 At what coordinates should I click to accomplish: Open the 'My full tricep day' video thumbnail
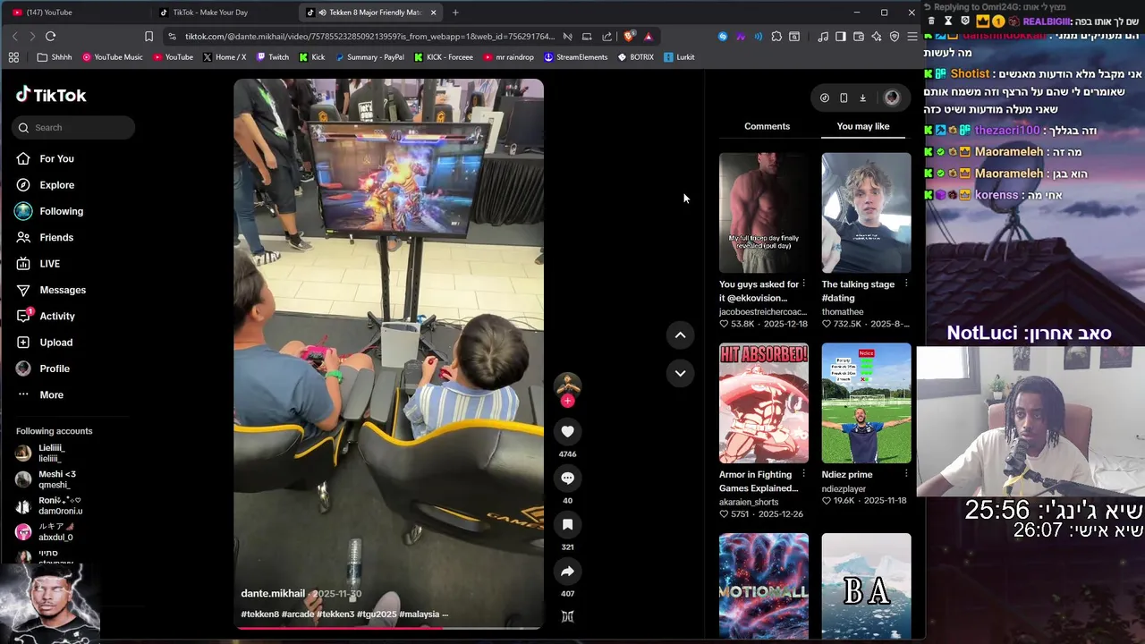(x=764, y=213)
